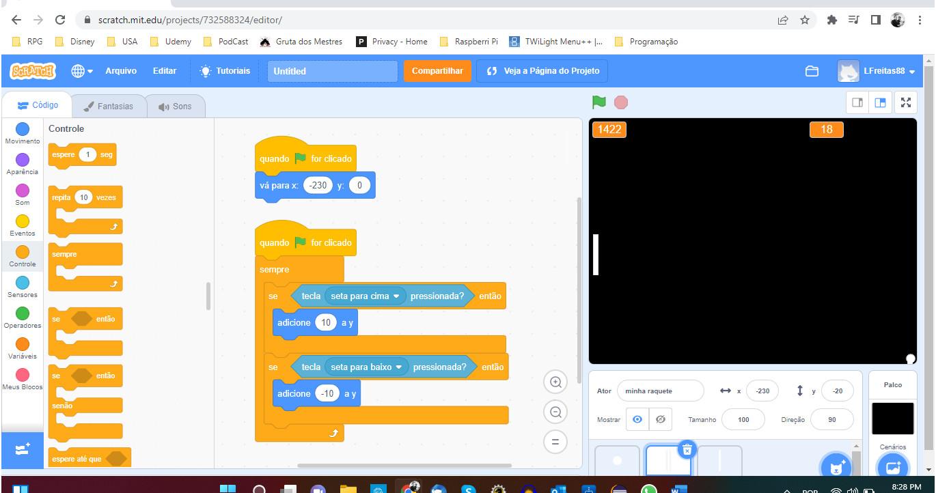Open the Arquivo menu
The height and width of the screenshot is (493, 936).
click(121, 71)
